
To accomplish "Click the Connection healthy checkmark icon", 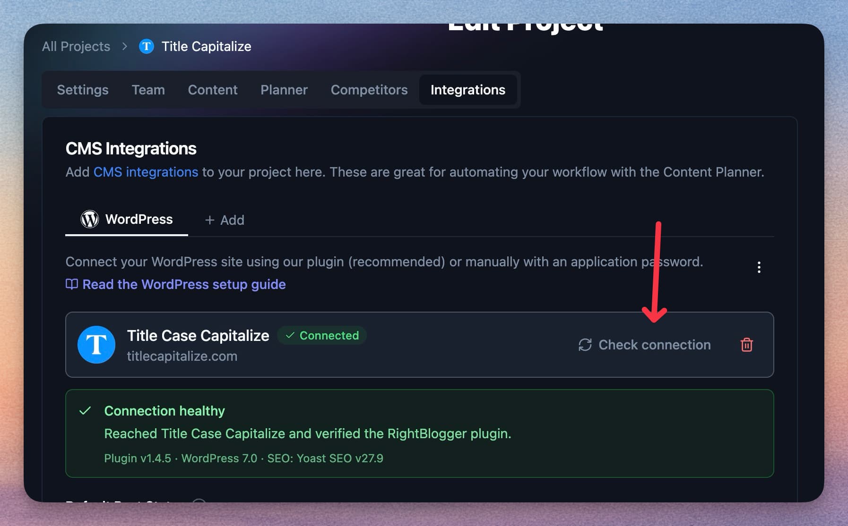I will point(85,411).
